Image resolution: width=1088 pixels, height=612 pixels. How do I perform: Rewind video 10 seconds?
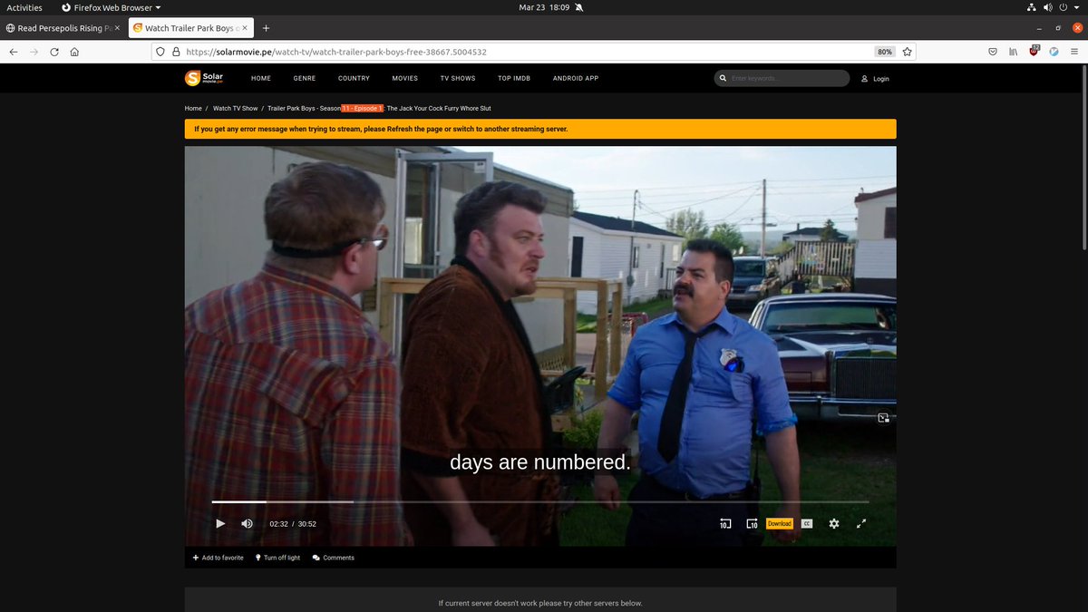tap(725, 523)
